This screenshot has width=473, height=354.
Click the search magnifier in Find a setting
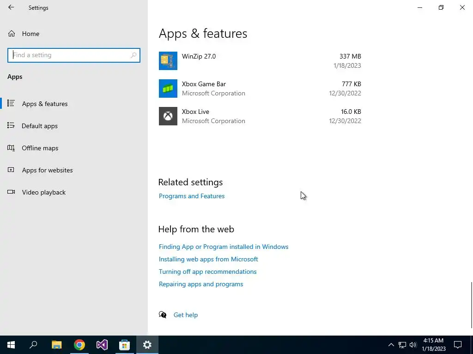click(x=133, y=55)
